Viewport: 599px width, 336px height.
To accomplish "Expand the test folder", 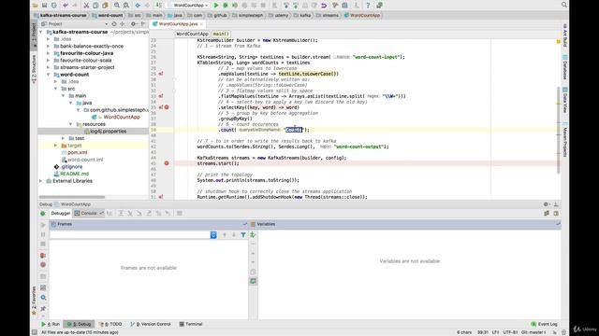I will coord(63,138).
